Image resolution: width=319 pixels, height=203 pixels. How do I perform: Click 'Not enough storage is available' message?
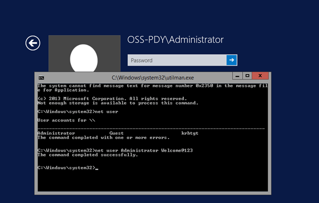point(118,103)
